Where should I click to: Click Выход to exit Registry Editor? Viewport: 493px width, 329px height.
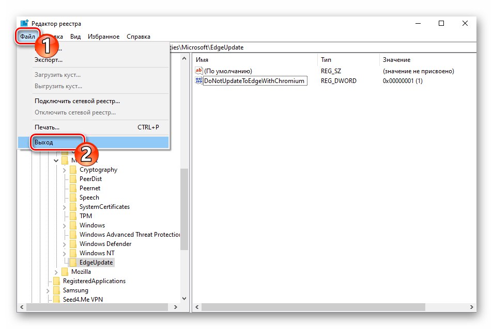(x=93, y=142)
